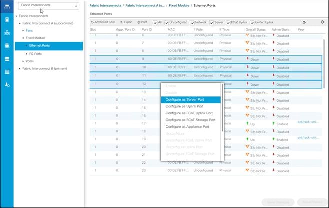Click the Print printer icon
The width and height of the screenshot is (329, 208).
point(139,22)
